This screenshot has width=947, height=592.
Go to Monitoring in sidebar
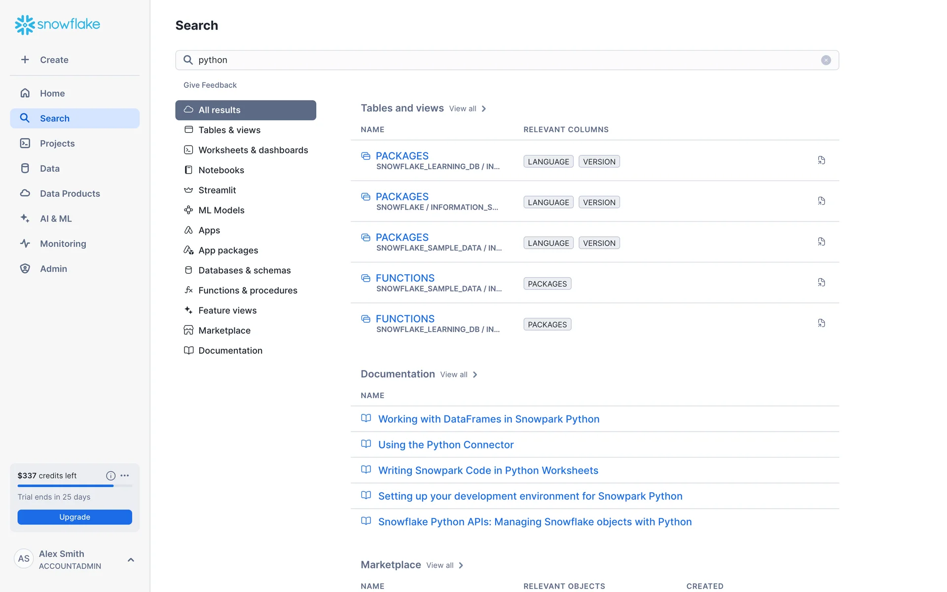coord(63,244)
